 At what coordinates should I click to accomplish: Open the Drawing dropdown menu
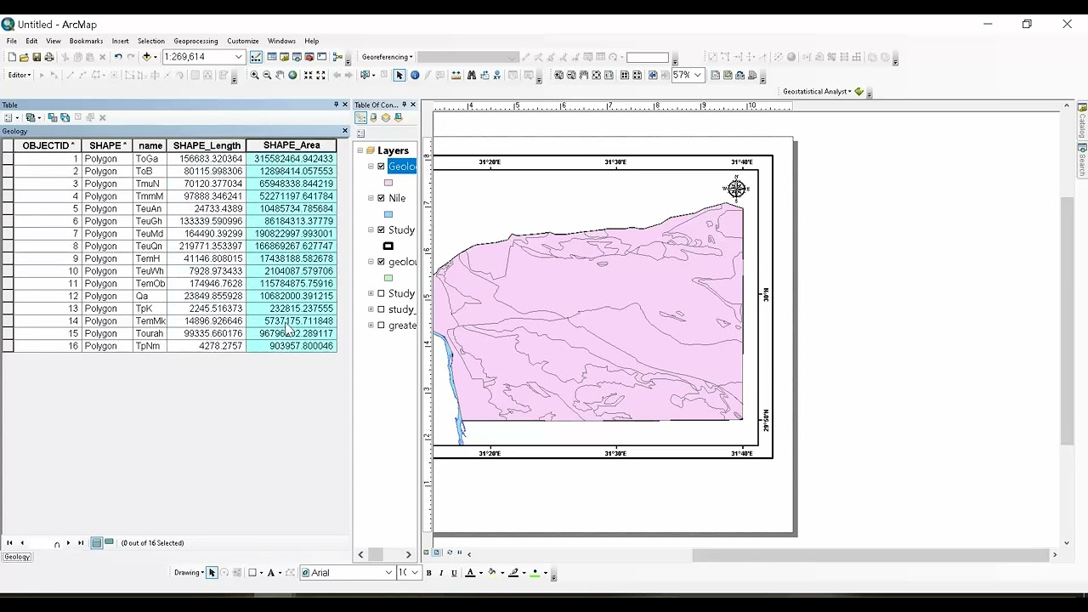(x=189, y=572)
